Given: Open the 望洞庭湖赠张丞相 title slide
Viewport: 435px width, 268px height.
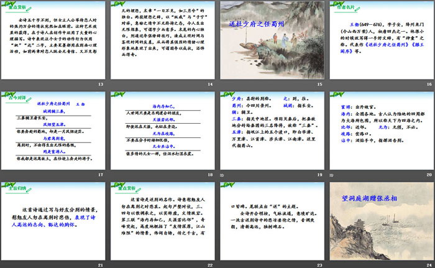Looking at the screenshot, I should click(380, 221).
